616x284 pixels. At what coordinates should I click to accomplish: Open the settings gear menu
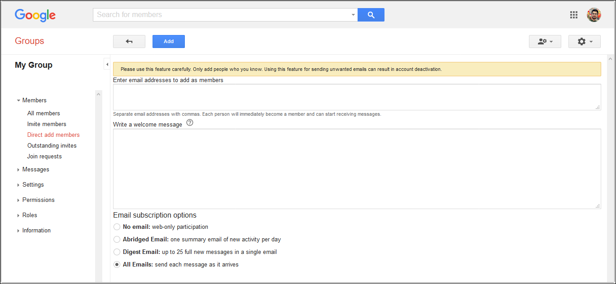click(584, 41)
